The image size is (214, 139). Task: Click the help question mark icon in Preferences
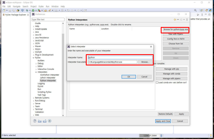click(35, 121)
